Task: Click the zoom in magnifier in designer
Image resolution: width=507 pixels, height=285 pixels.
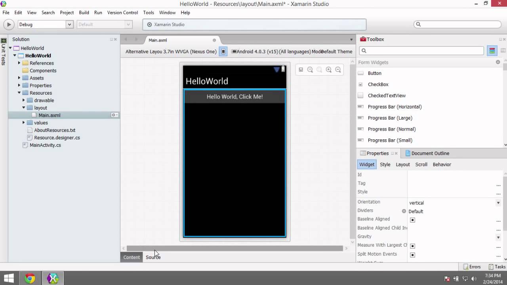Action: coord(329,70)
